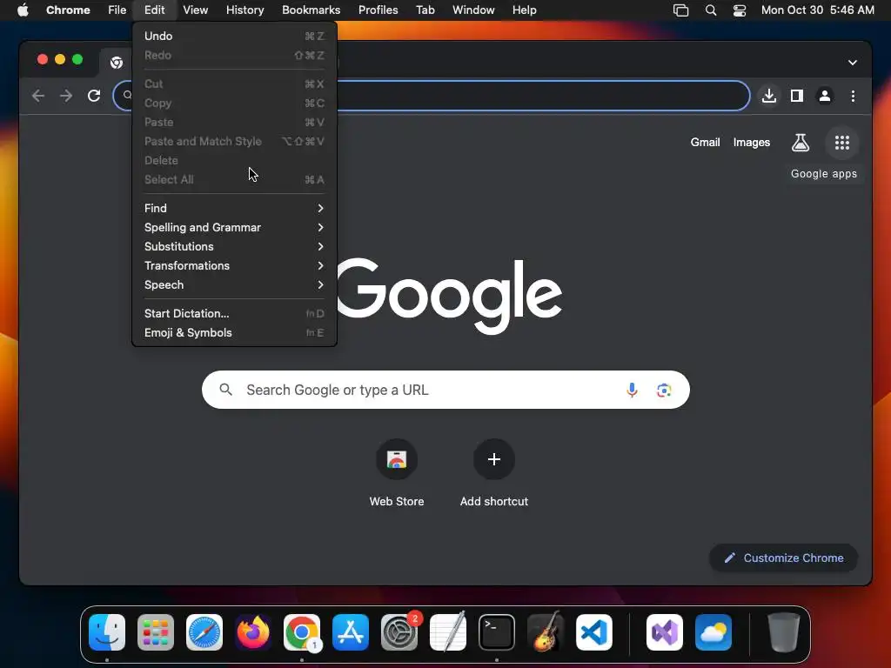This screenshot has height=668, width=891.
Task: Open TextEdit from the Dock
Action: click(448, 632)
